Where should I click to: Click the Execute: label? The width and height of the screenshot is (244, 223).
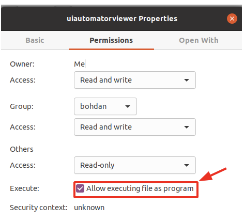click(x=24, y=188)
